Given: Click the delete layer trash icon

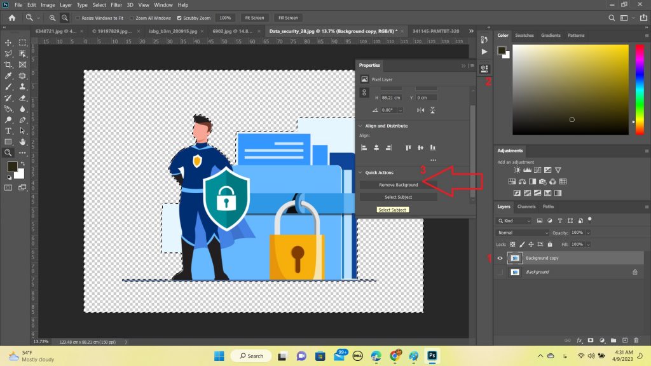Looking at the screenshot, I should click(636, 341).
